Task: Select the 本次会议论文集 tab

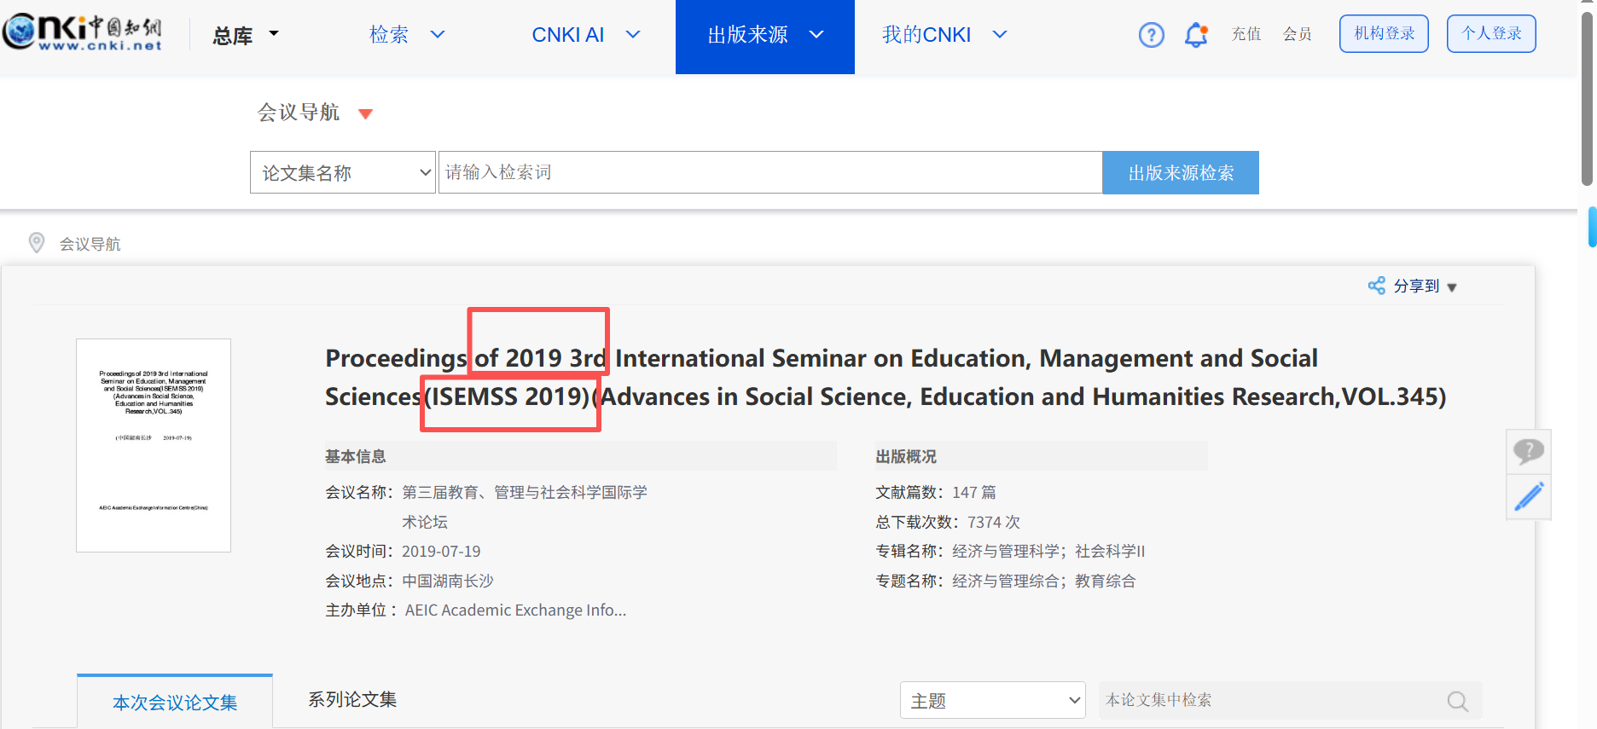Action: coord(175,702)
